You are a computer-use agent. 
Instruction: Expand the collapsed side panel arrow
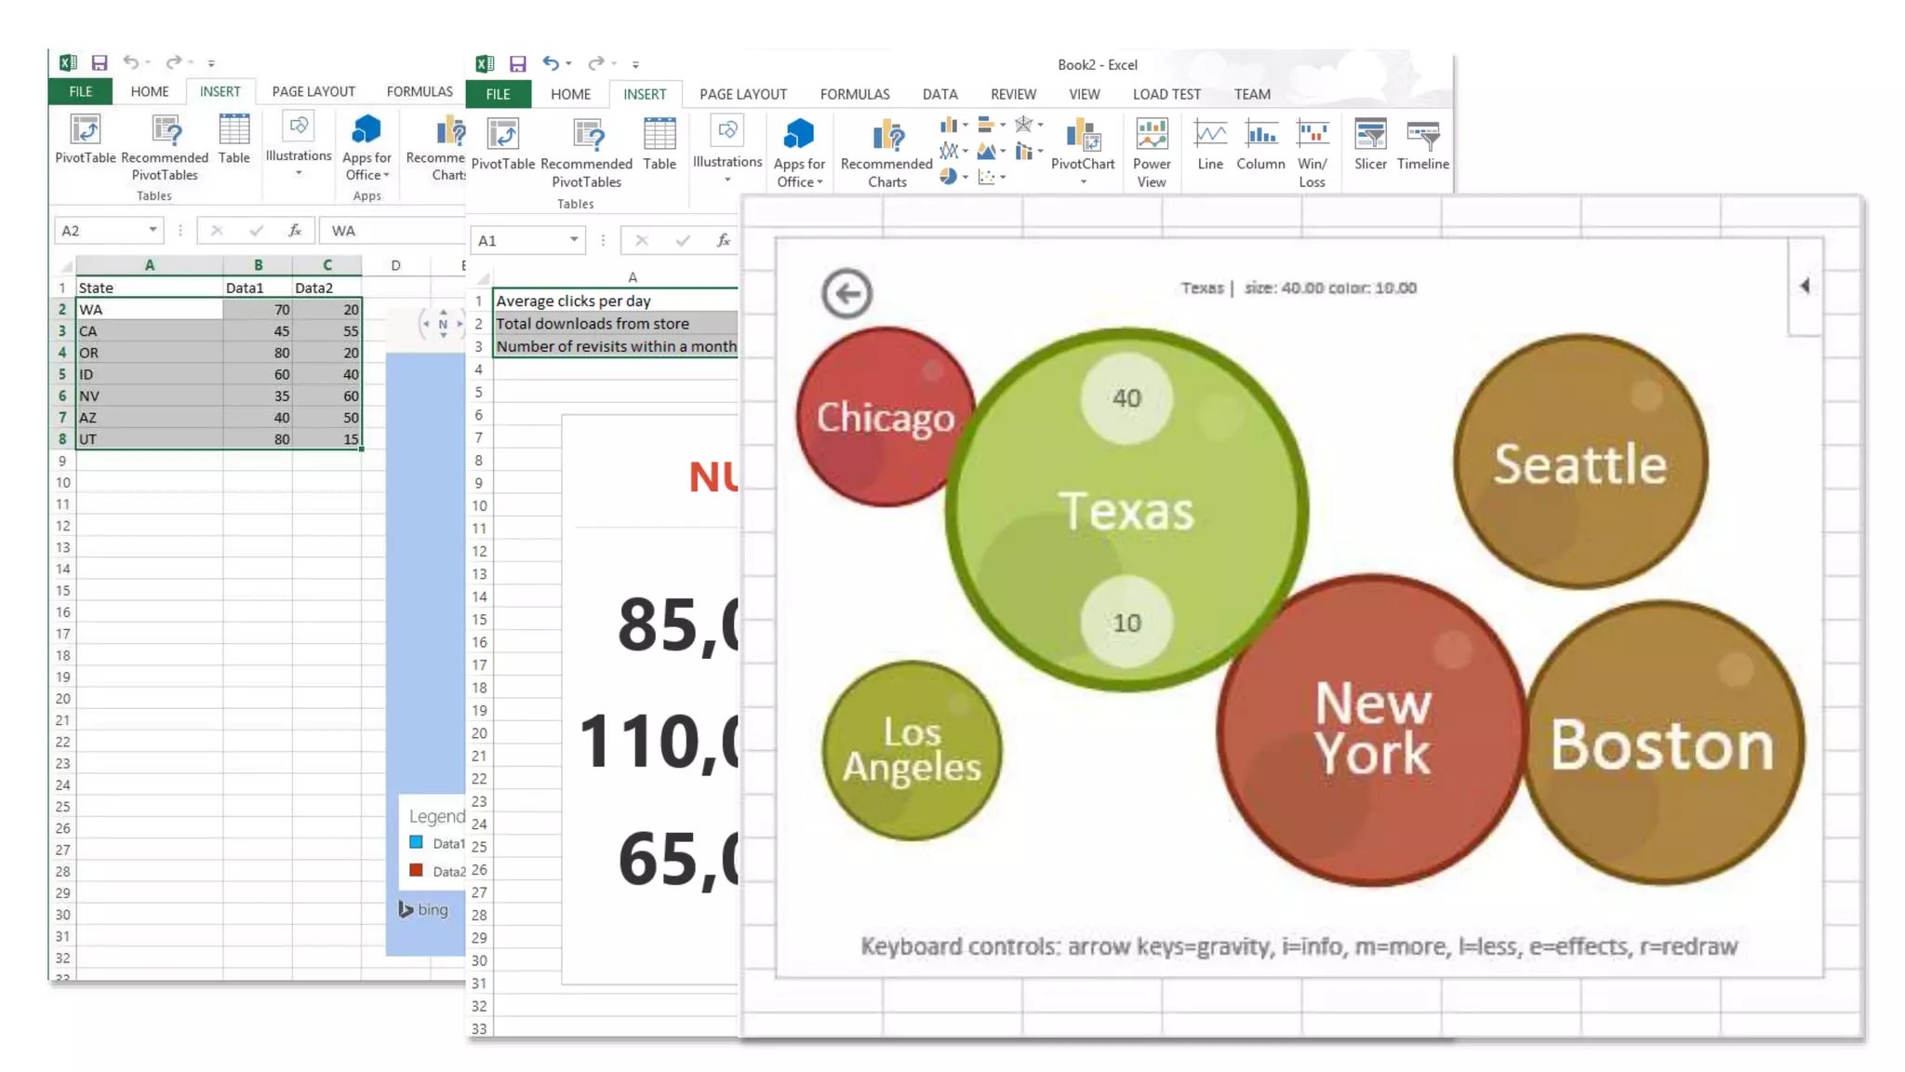1804,286
